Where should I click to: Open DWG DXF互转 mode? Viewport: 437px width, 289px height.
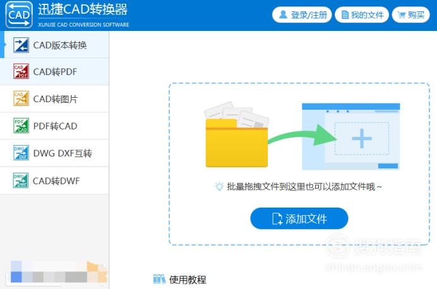(54, 153)
